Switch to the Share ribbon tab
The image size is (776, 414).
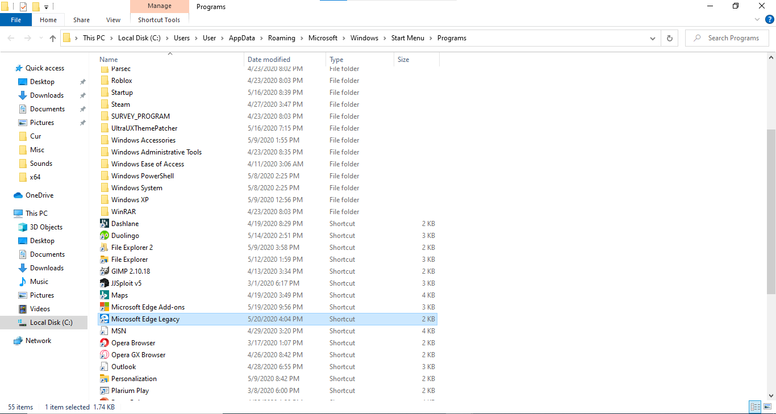(x=81, y=20)
